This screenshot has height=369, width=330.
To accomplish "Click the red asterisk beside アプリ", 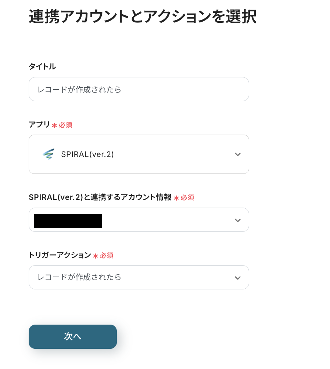I will [54, 125].
